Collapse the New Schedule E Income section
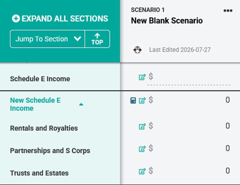Screen dimensions: 240x185 click(x=81, y=104)
